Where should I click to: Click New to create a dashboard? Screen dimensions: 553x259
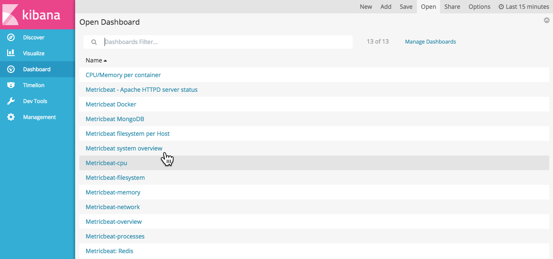(366, 7)
